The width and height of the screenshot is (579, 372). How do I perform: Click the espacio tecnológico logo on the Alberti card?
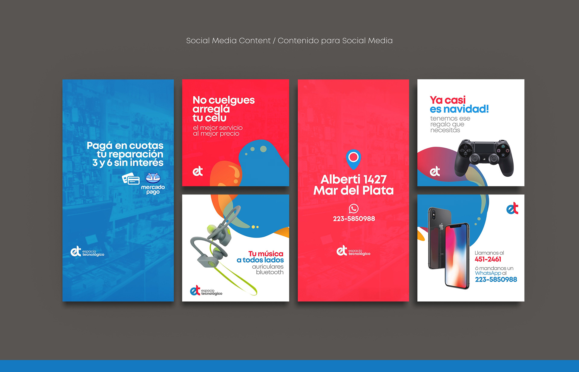[x=353, y=251]
